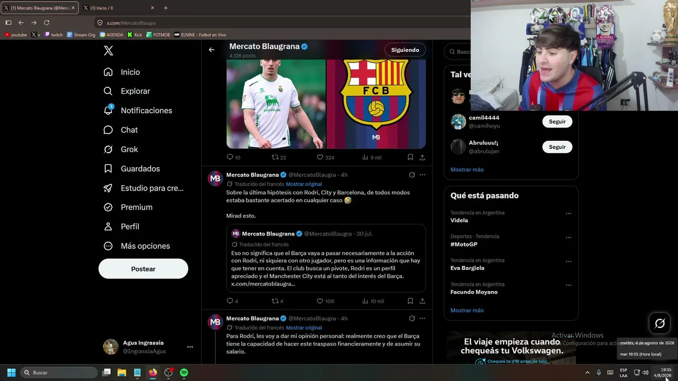Image resolution: width=678 pixels, height=381 pixels.
Task: Open the Eva Bargiela trend options menu
Action: (568, 261)
